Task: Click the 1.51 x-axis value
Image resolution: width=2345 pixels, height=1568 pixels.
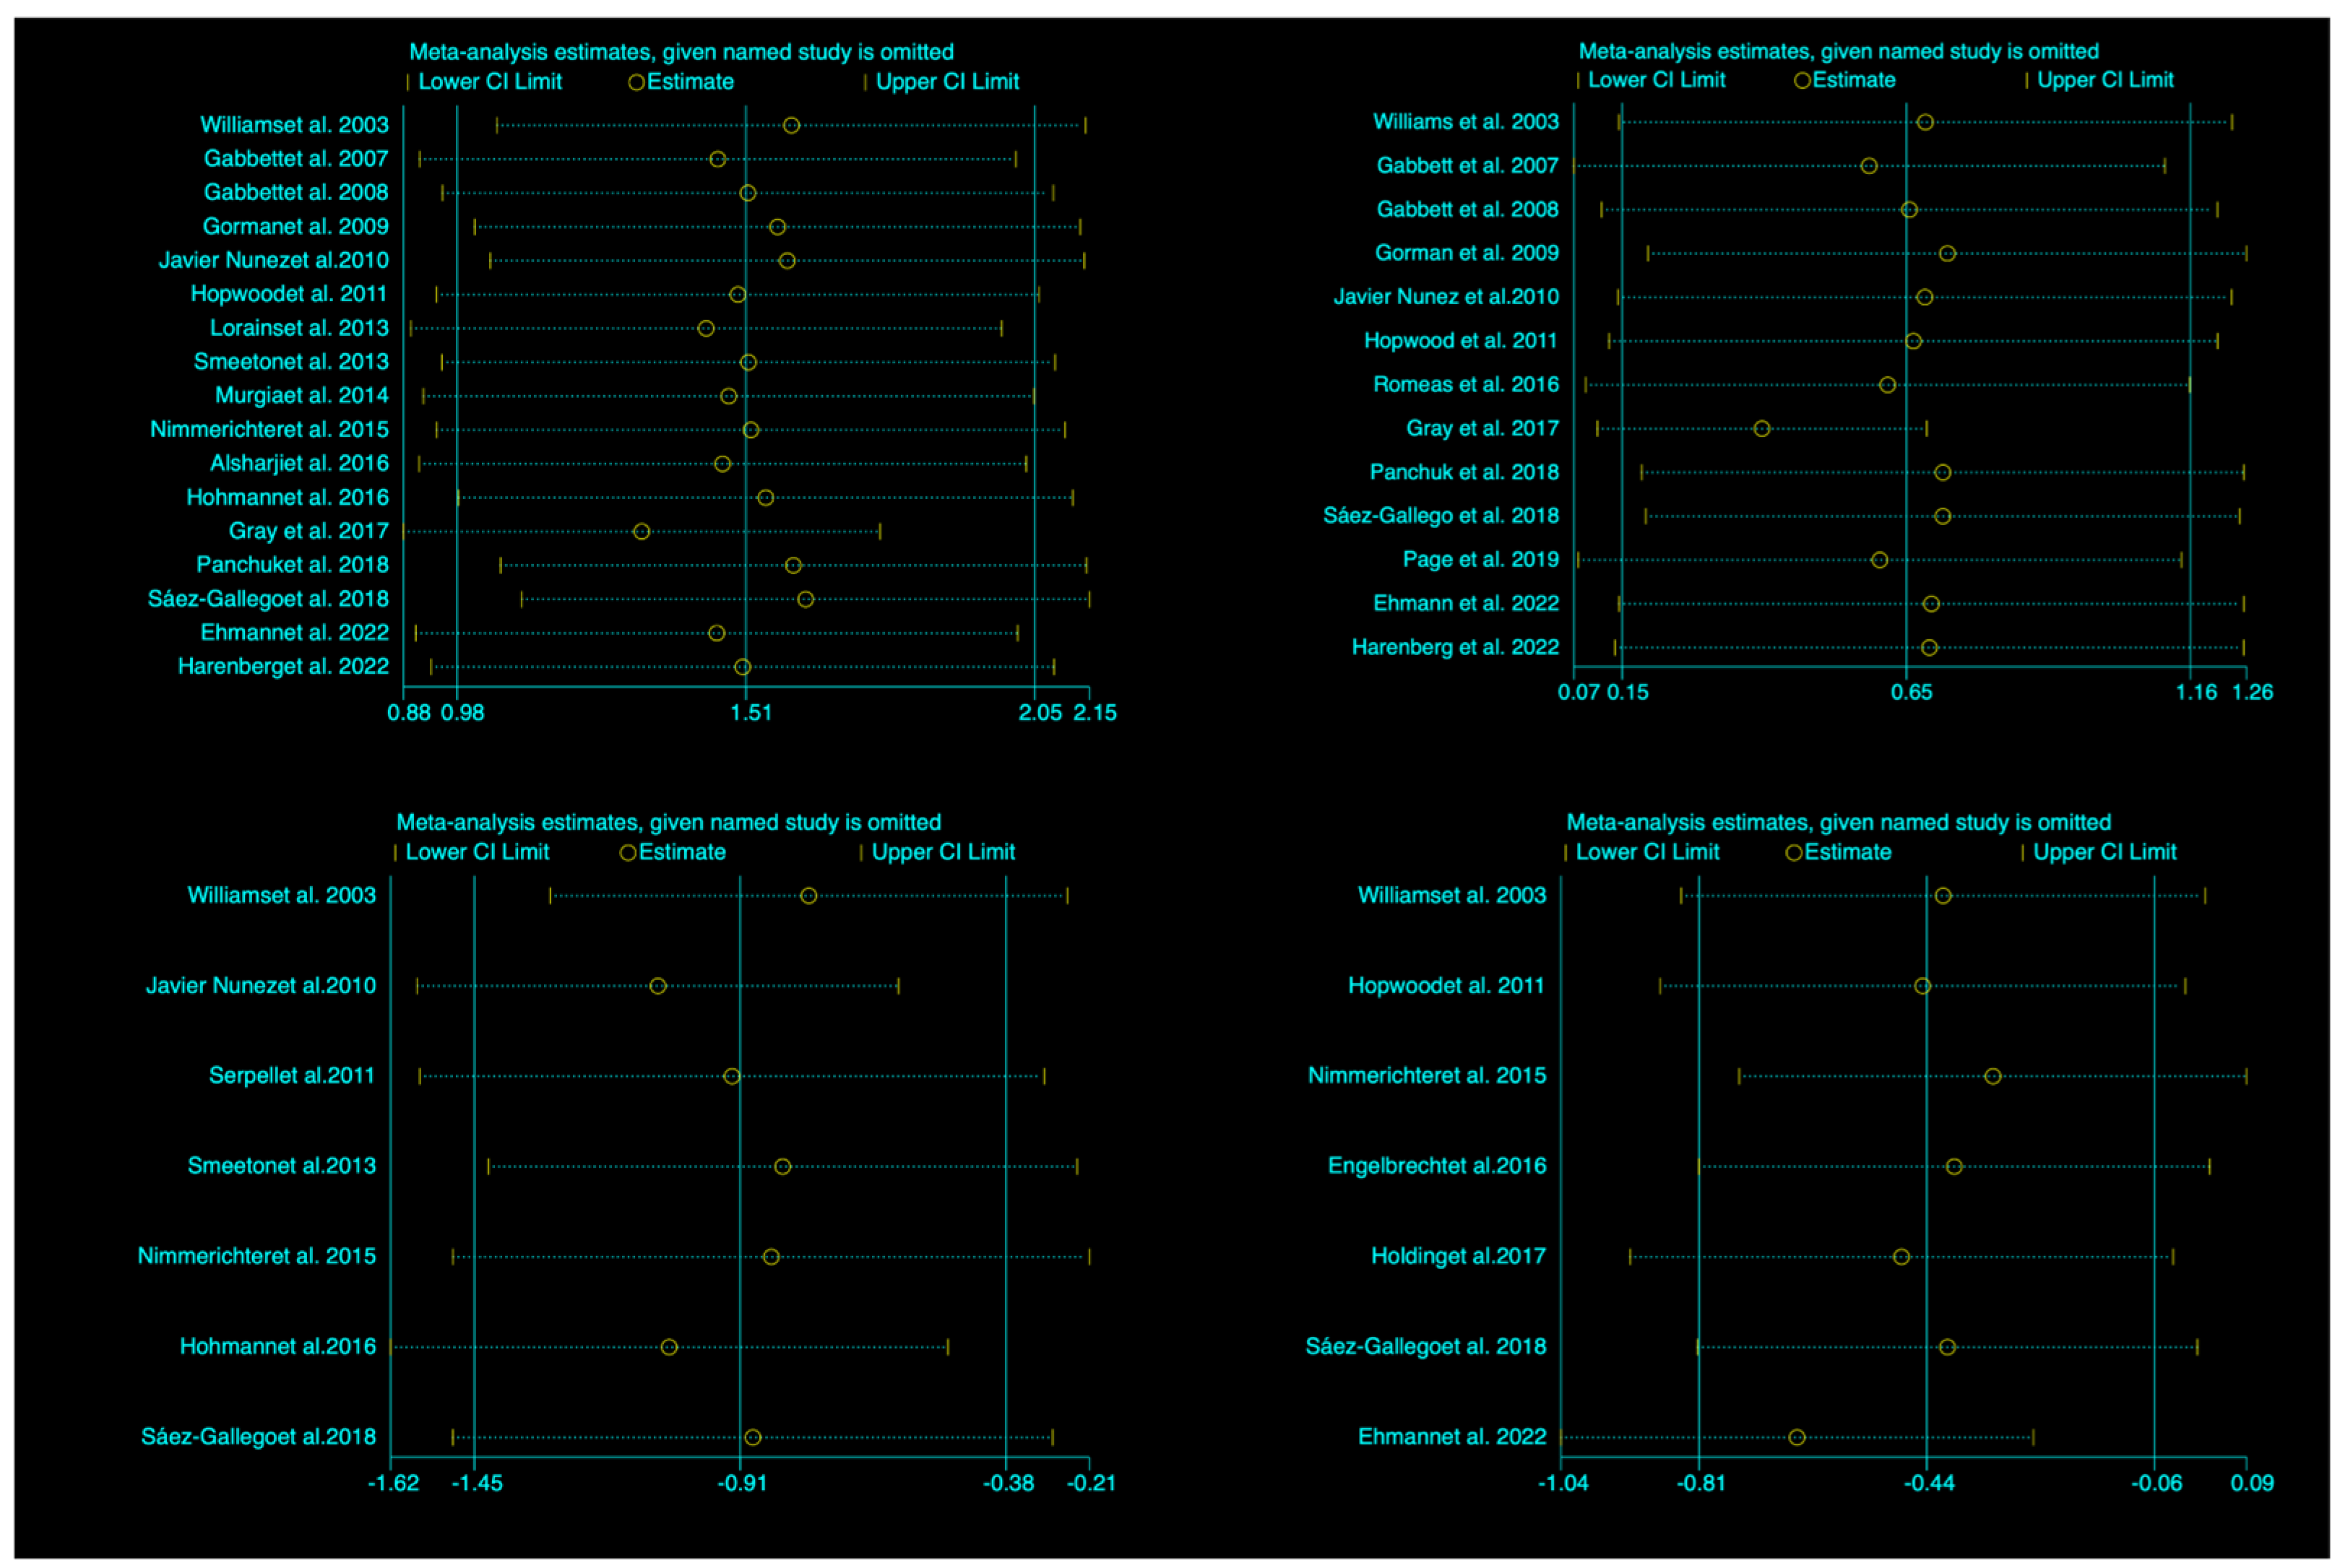Action: coord(751,712)
